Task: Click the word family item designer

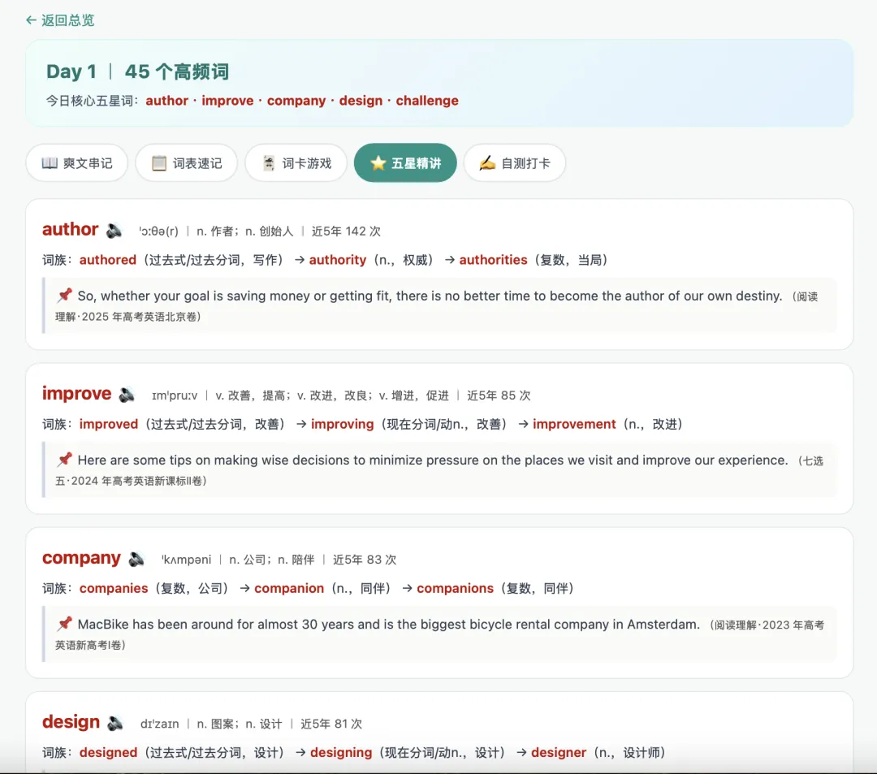Action: tap(559, 753)
